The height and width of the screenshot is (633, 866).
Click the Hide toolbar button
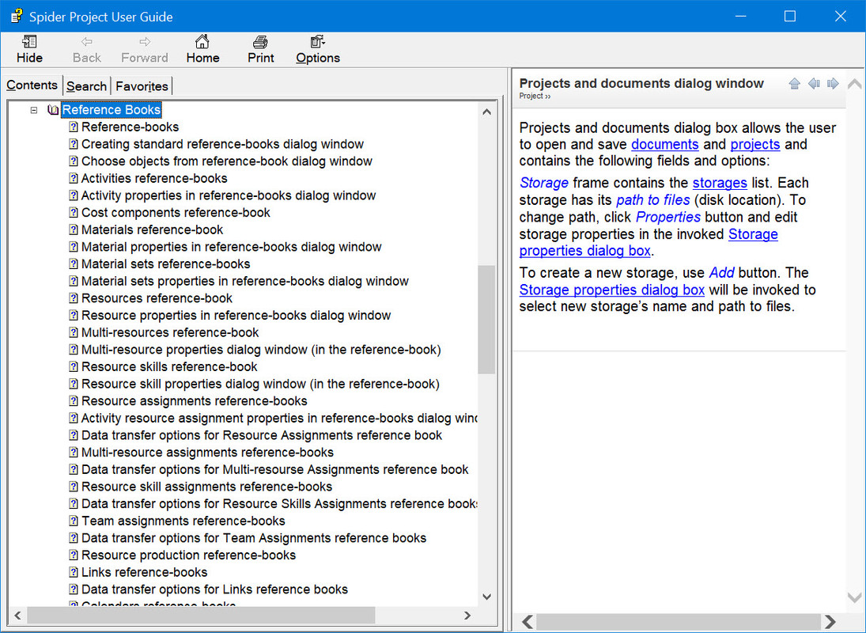(29, 50)
